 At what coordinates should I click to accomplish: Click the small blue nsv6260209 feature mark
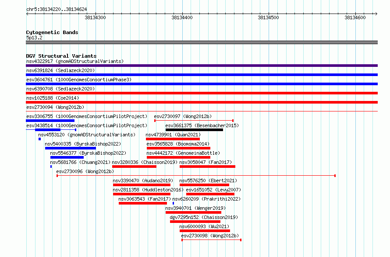(173, 203)
